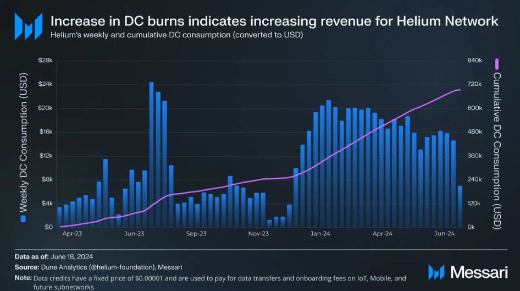
Task: Click the 840k right axis label
Action: pos(474,61)
